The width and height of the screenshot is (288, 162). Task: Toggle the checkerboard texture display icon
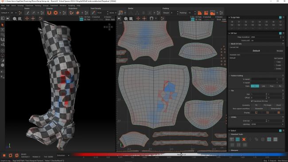19,18
